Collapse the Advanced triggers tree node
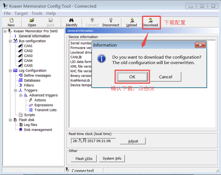221x175 pixels. pyautogui.click(x=21, y=95)
